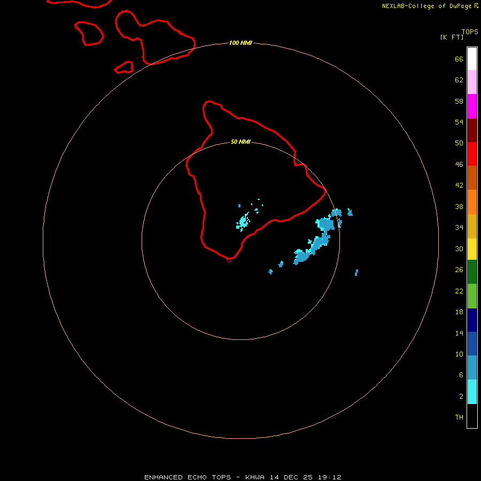Click the navy 22 K FT legend swatch

click(472, 320)
